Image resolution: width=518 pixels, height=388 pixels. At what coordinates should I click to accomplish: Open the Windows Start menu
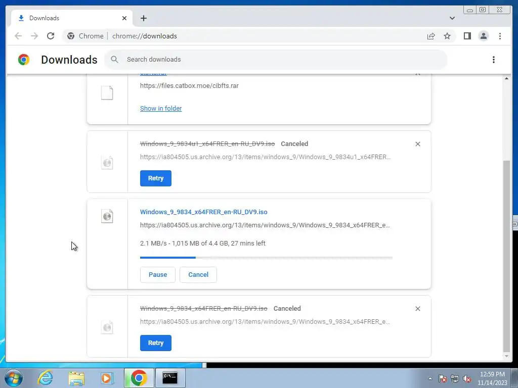(14, 378)
